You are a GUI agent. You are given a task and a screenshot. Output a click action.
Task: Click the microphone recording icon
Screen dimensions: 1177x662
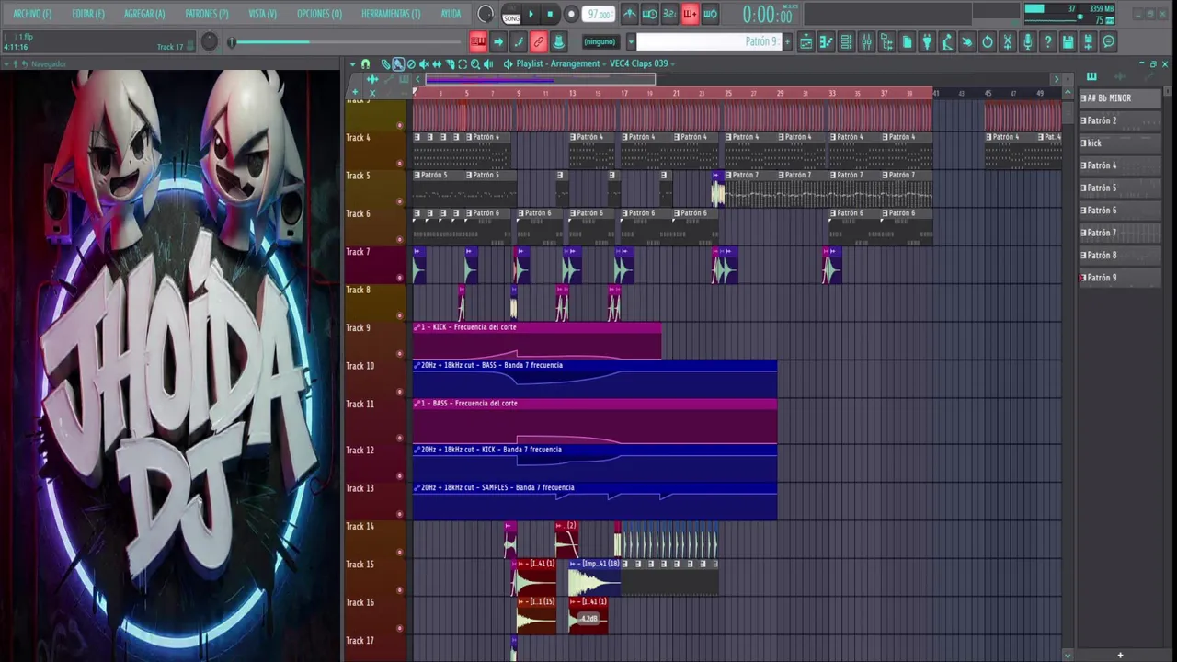pos(1028,41)
